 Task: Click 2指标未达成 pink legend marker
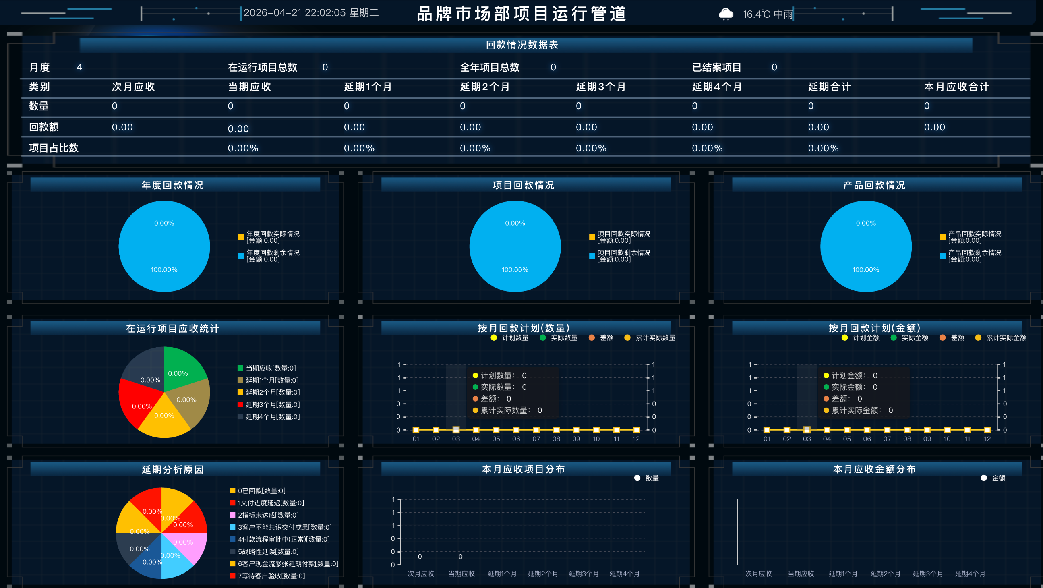[x=232, y=515]
